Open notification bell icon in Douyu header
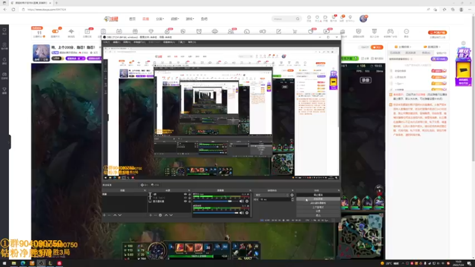The image size is (475, 267). (342, 18)
